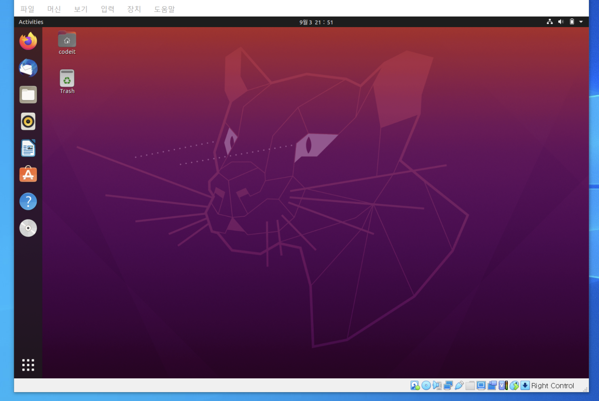Image resolution: width=599 pixels, height=401 pixels.
Task: Click the volume speaker icon in top bar
Action: 561,22
